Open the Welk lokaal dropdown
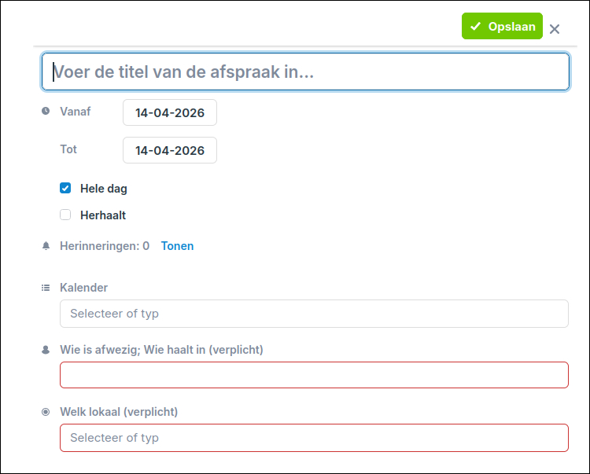This screenshot has width=590, height=474. tap(314, 438)
